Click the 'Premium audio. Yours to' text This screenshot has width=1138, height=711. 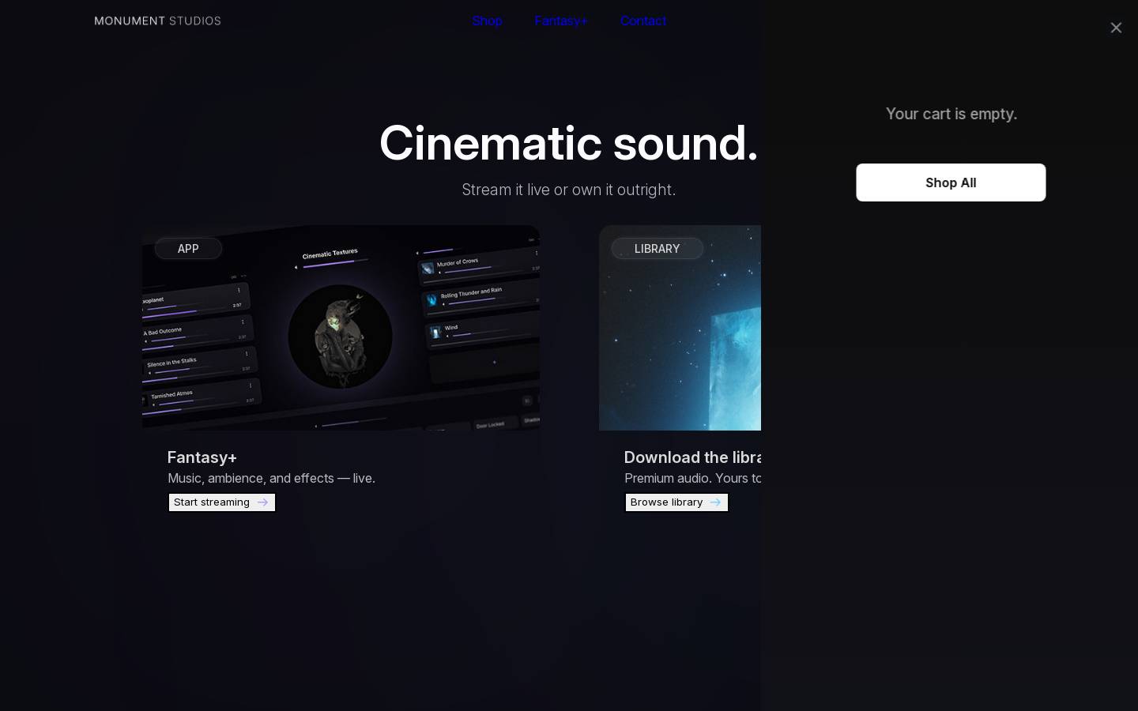692,478
